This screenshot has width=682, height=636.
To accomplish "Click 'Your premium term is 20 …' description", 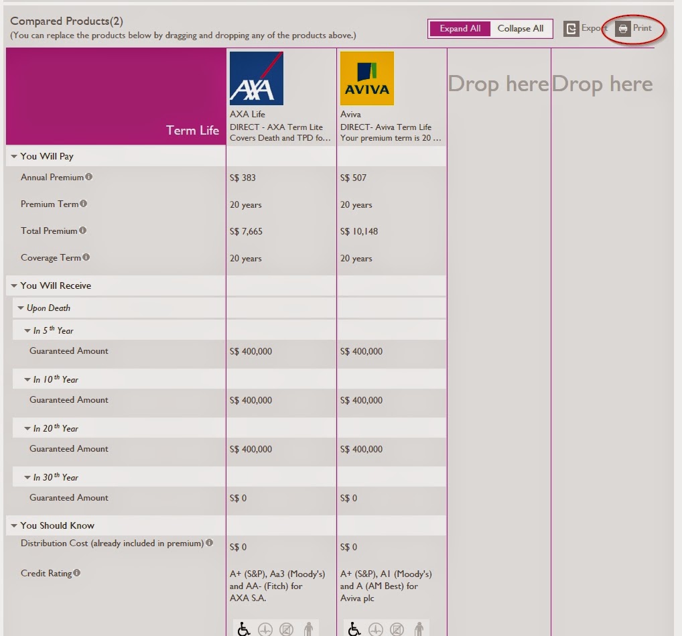I will point(391,138).
